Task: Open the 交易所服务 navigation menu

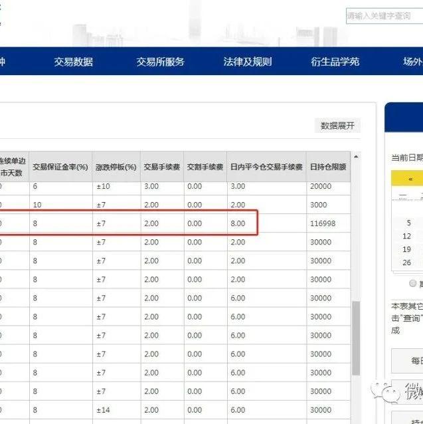Action: (x=160, y=62)
